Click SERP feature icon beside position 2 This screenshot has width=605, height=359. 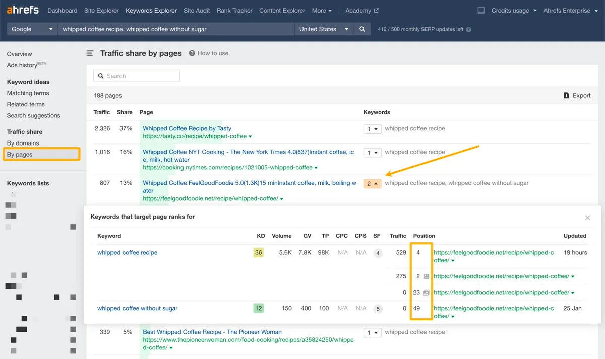coord(427,276)
